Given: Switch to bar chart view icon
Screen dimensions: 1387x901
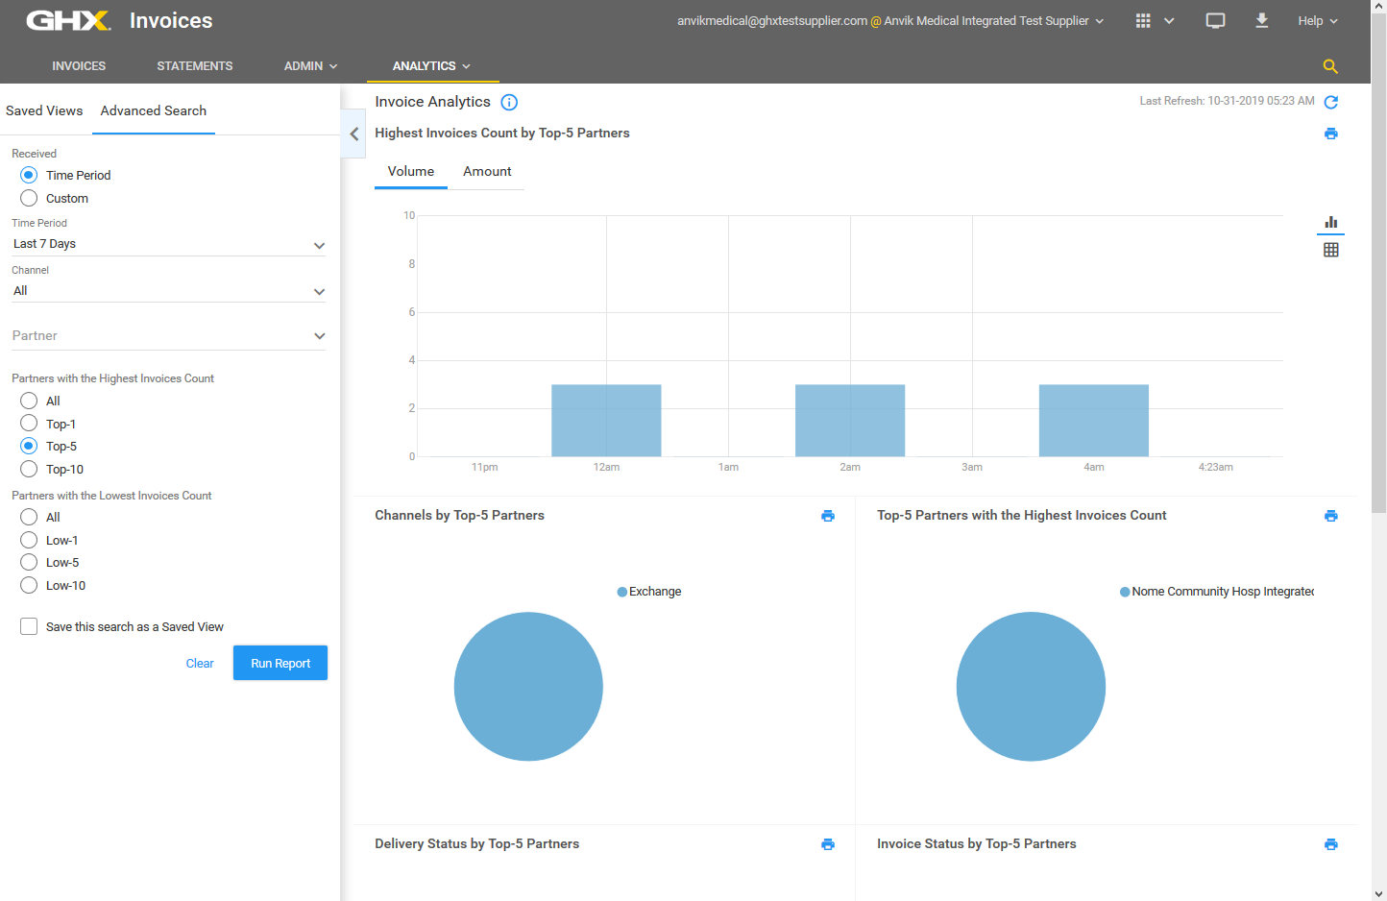Looking at the screenshot, I should tap(1331, 222).
